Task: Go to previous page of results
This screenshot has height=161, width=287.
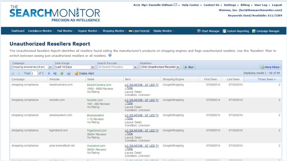Action: click(19, 73)
